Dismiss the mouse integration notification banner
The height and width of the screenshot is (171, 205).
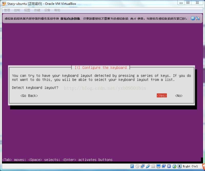click(193, 18)
